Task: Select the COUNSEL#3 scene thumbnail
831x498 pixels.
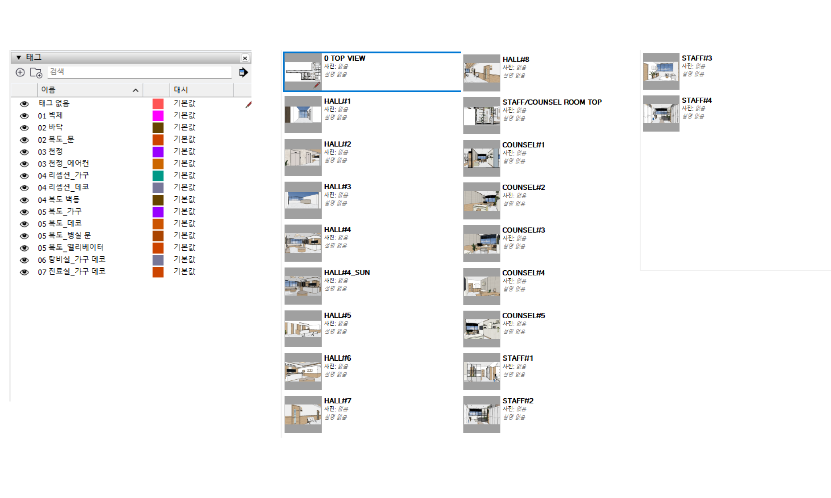Action: (x=482, y=243)
